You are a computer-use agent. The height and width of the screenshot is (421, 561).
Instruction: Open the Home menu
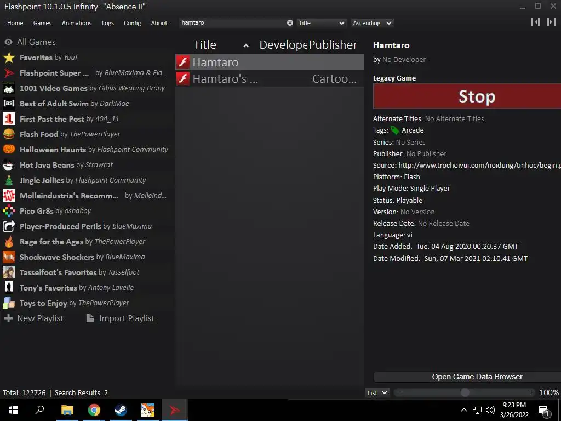click(x=15, y=23)
